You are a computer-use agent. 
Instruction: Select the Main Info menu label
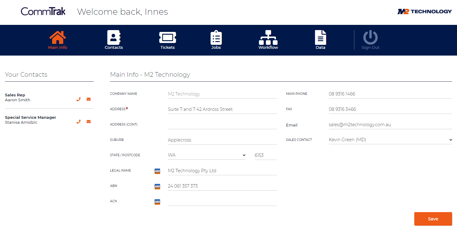click(57, 48)
